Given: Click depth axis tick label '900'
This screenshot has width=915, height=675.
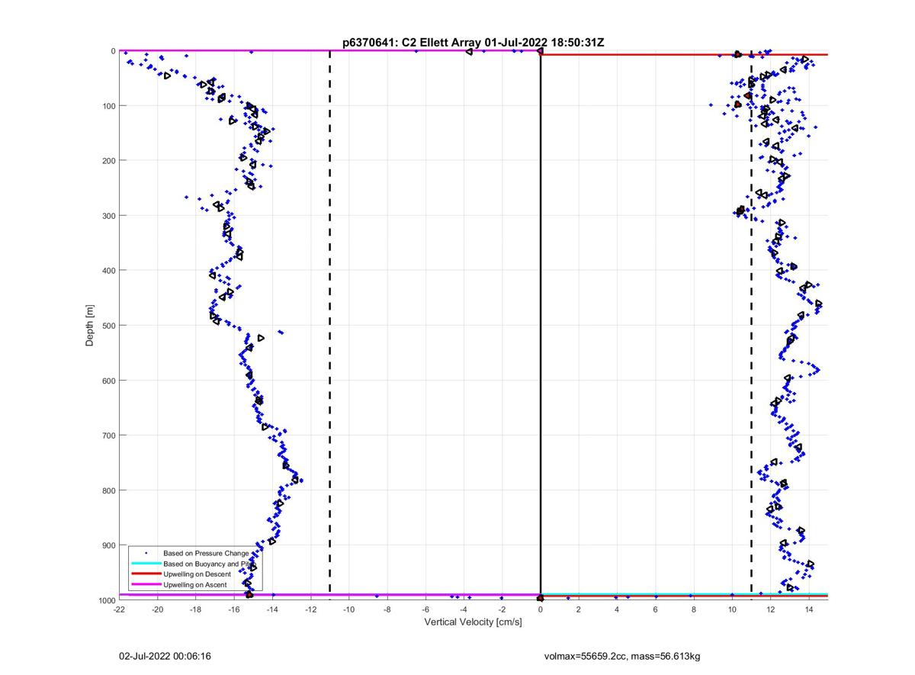Looking at the screenshot, I should [108, 545].
